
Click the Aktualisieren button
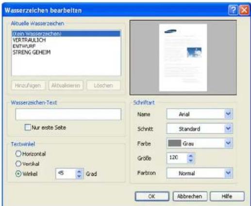click(66, 85)
